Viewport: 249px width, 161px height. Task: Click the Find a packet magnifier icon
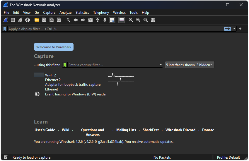point(68,20)
